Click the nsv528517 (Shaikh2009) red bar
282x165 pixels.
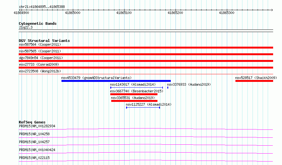254,81
